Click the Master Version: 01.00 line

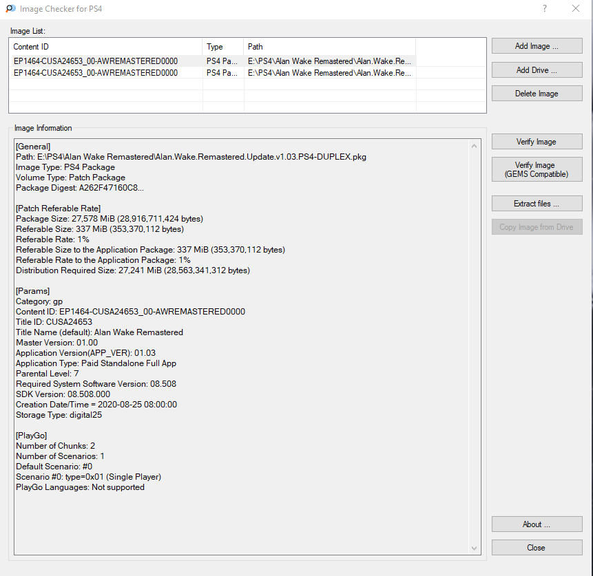(x=56, y=343)
